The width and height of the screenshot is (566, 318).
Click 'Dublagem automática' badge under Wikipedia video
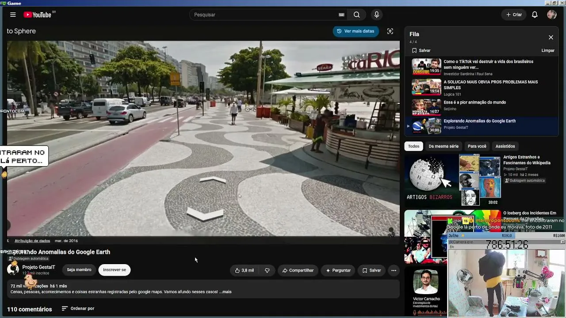pos(525,181)
